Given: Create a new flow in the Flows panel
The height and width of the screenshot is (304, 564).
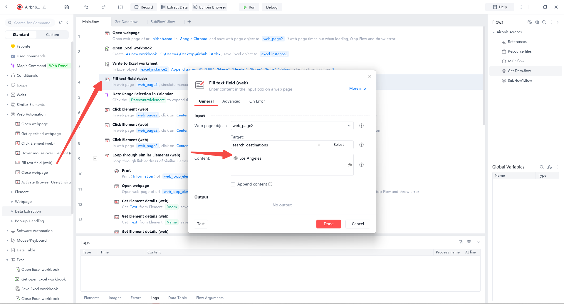Looking at the screenshot, I should (530, 22).
